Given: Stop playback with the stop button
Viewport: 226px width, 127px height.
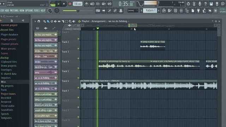Looking at the screenshot, I should point(64,4).
